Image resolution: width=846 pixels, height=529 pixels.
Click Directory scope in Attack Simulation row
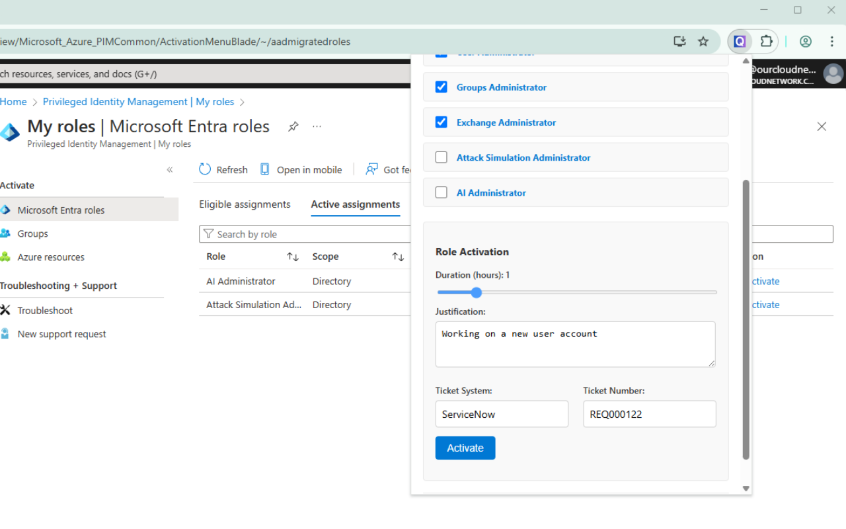[332, 305]
